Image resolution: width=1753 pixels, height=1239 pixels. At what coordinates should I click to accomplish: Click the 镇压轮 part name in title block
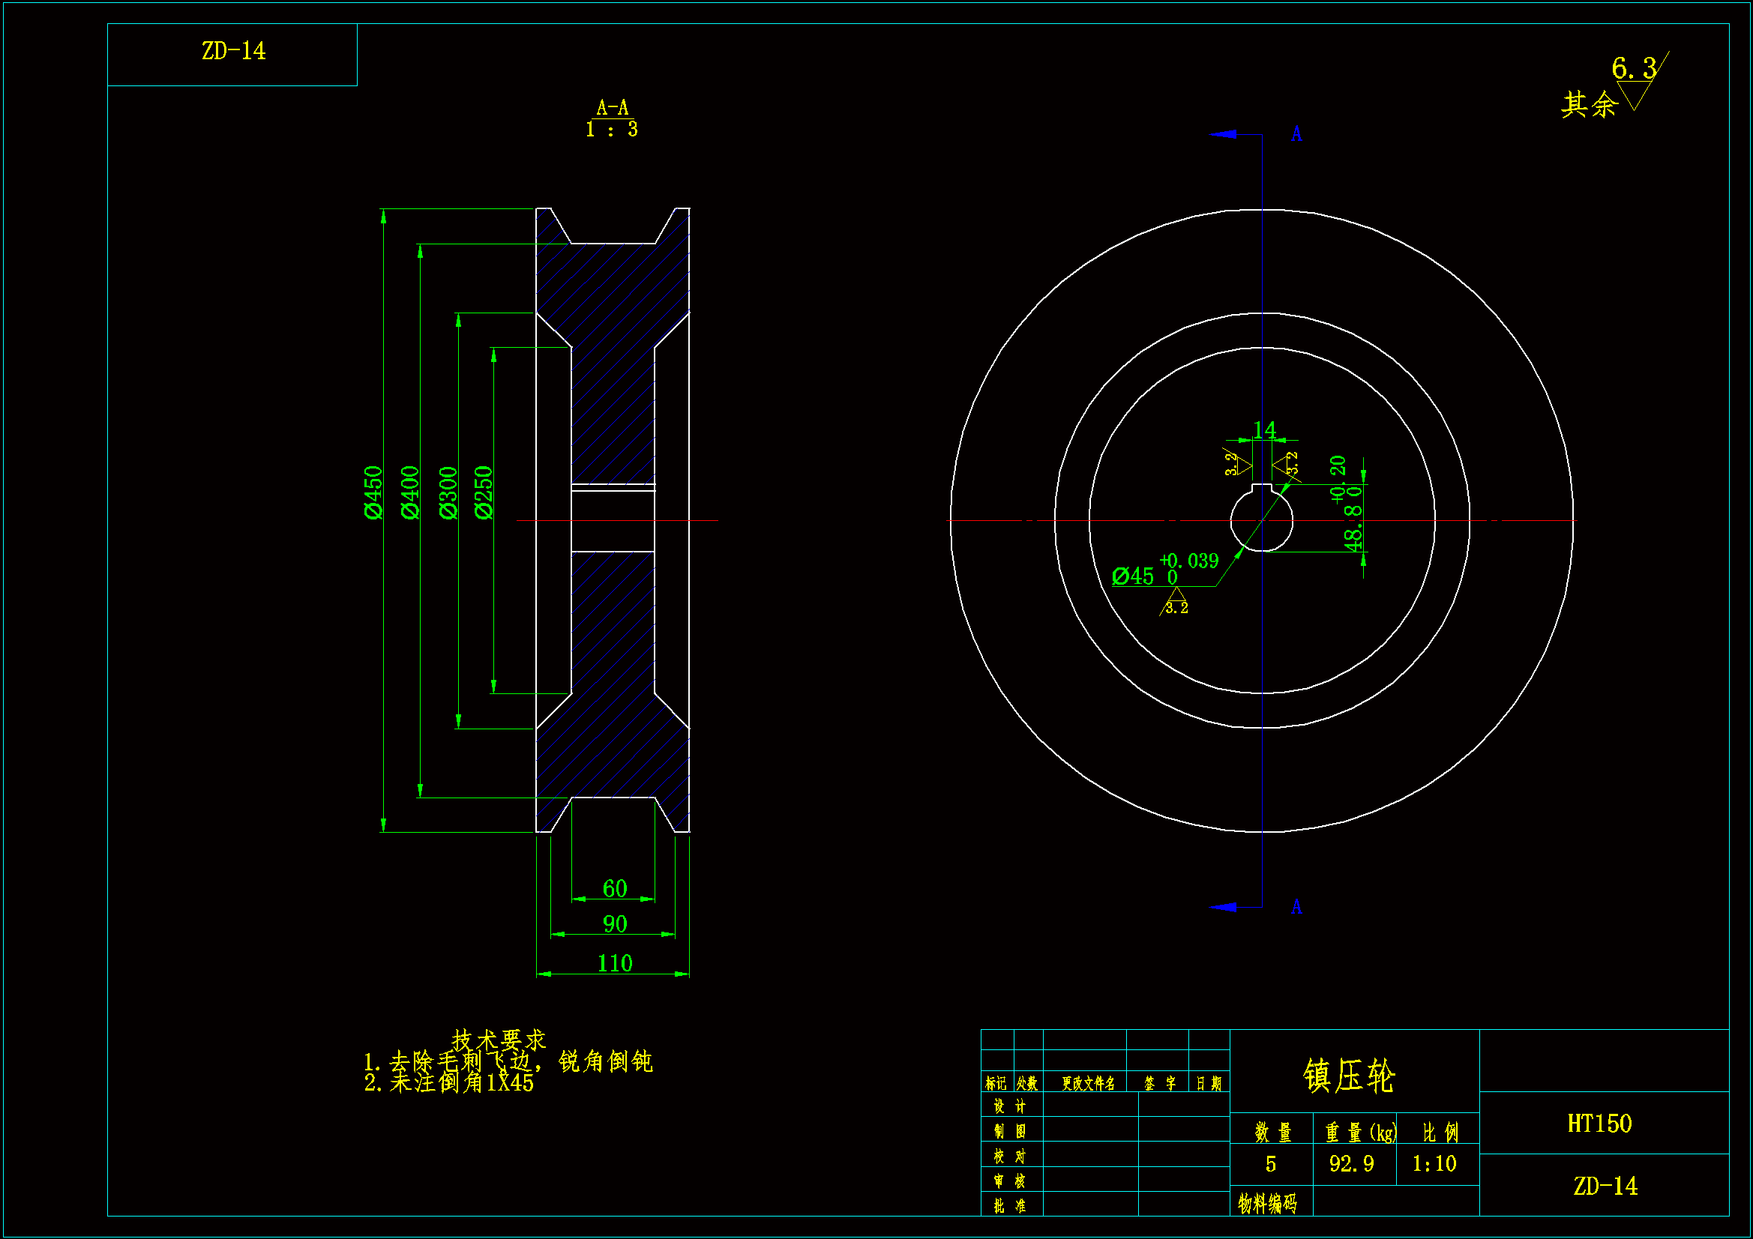click(x=1350, y=1076)
